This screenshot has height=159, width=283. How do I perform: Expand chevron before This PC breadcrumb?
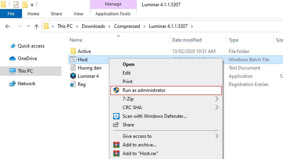click(x=53, y=26)
